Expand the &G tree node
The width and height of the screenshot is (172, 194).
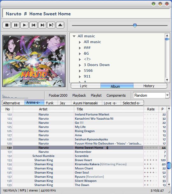point(80,54)
